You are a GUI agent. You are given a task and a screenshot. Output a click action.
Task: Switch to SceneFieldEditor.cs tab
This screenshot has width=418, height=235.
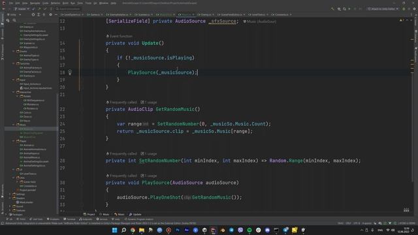coord(231,14)
